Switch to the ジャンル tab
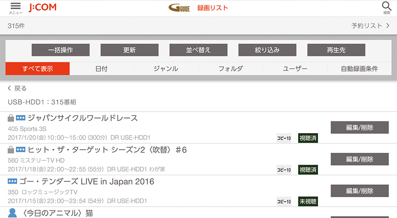397x218 pixels. [x=166, y=68]
